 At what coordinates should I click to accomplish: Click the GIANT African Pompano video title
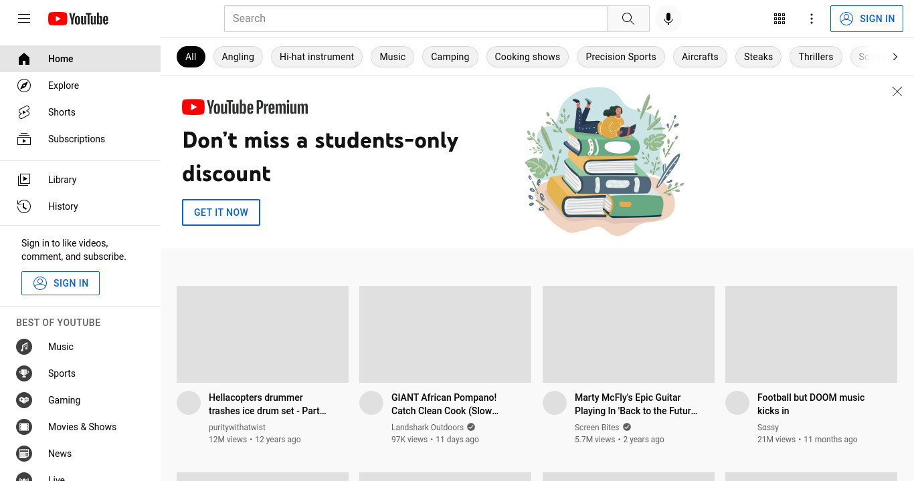[446, 404]
